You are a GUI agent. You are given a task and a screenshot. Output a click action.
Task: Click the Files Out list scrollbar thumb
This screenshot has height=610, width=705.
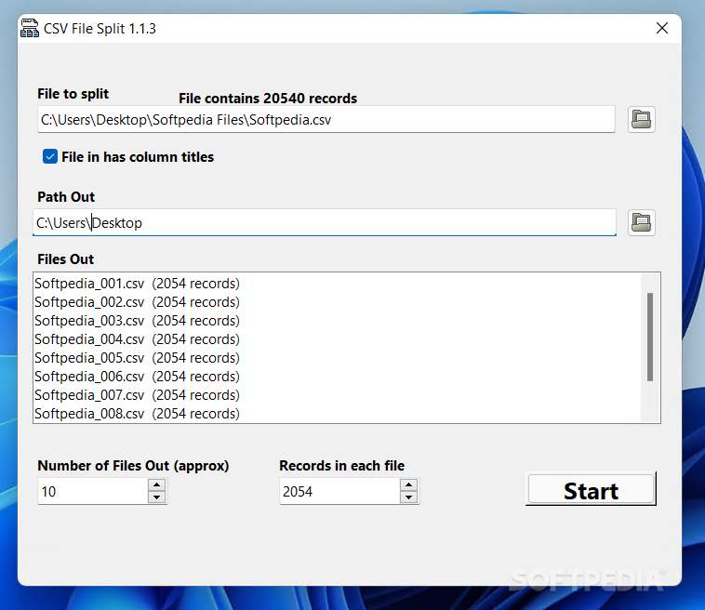coord(650,338)
